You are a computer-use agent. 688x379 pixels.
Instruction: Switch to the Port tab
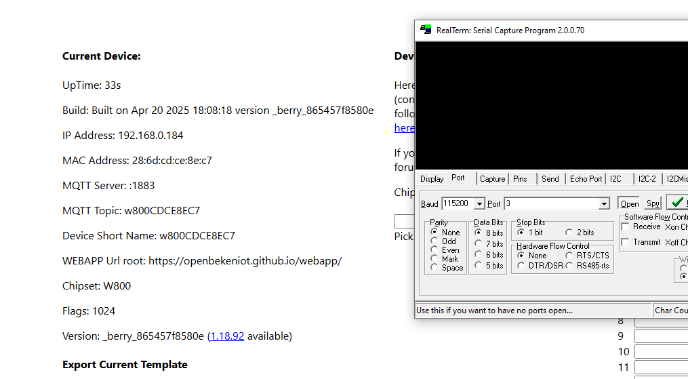tap(458, 178)
